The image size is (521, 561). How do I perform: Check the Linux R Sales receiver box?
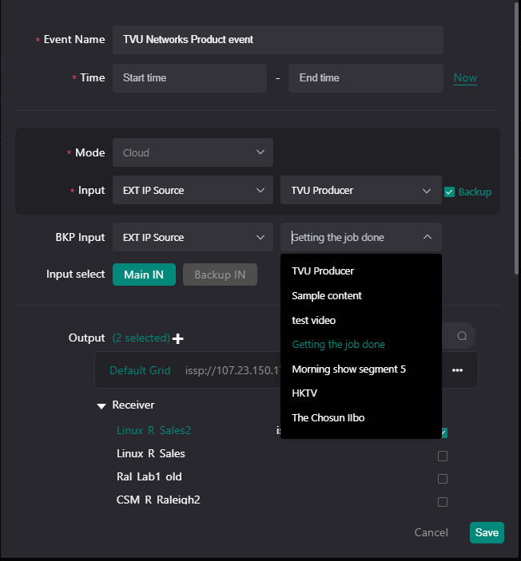click(x=443, y=456)
